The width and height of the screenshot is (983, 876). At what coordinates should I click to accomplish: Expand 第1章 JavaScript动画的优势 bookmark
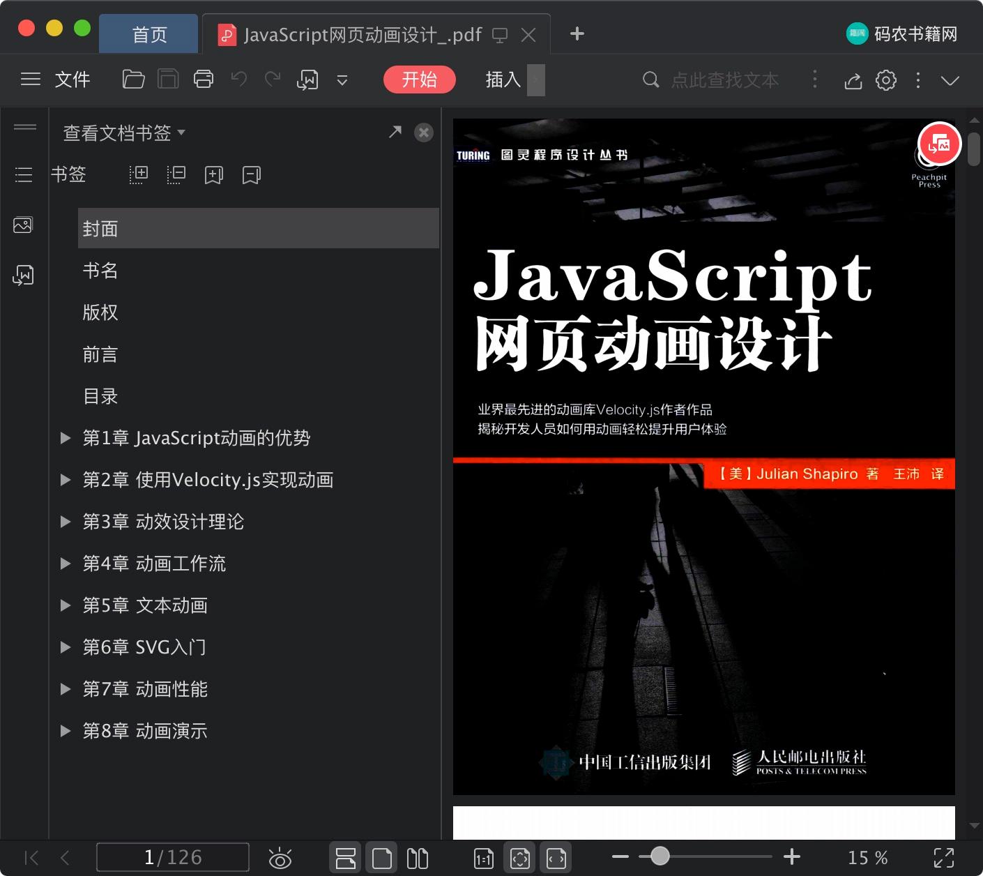coord(66,438)
